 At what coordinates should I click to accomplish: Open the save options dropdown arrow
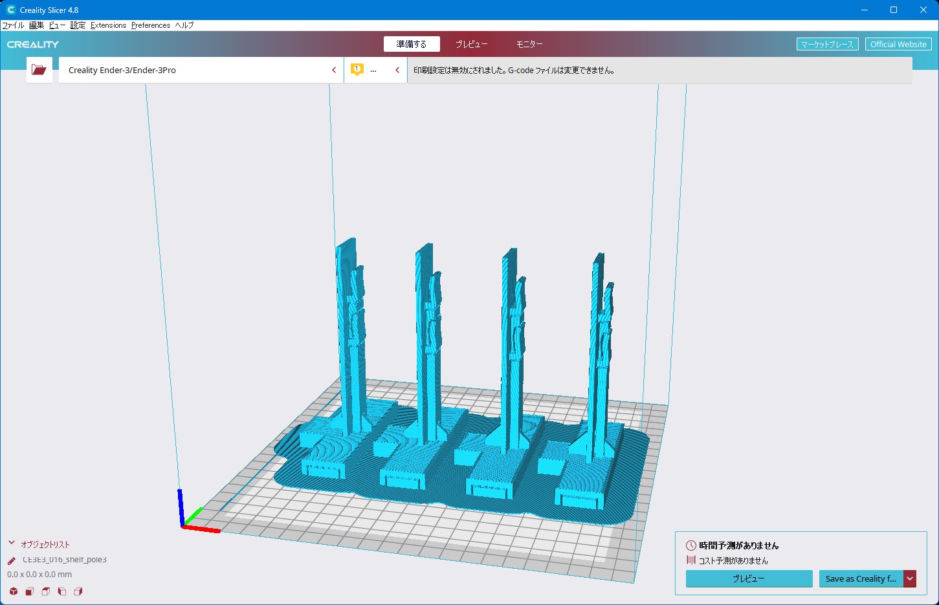[910, 578]
